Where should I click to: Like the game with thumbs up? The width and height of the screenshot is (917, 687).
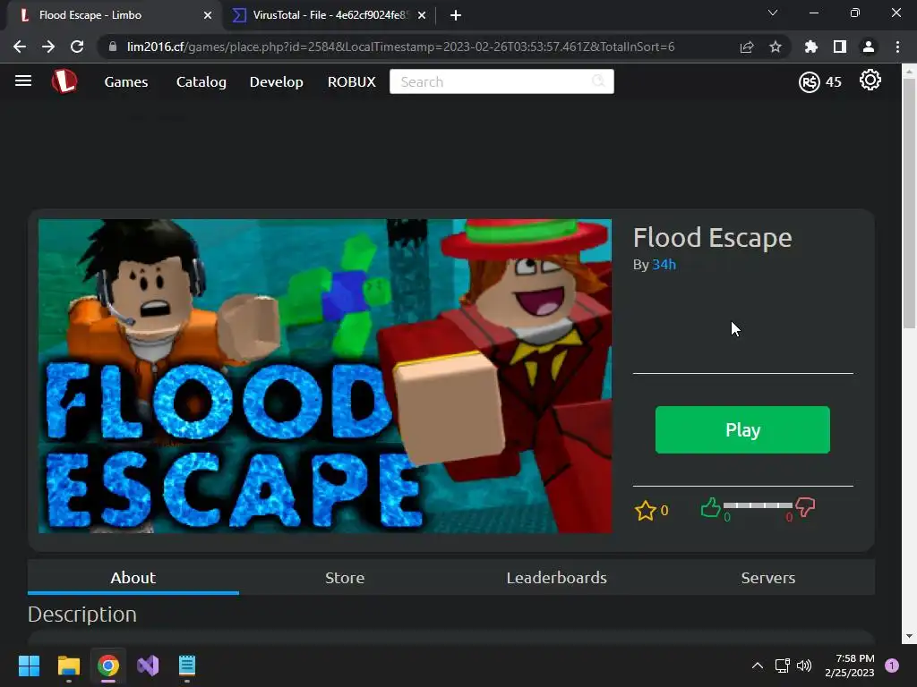coord(710,507)
